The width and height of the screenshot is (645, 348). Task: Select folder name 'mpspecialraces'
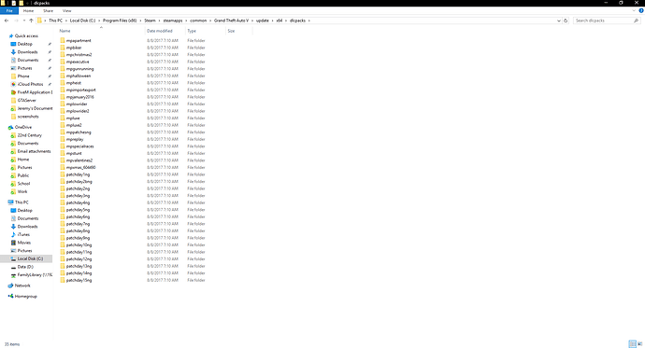(79, 146)
